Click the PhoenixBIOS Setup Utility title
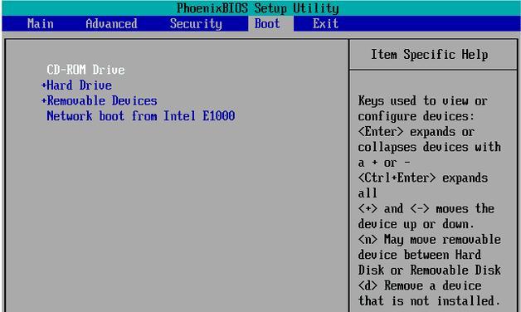Screen dimensions: 521x312 tap(258, 8)
